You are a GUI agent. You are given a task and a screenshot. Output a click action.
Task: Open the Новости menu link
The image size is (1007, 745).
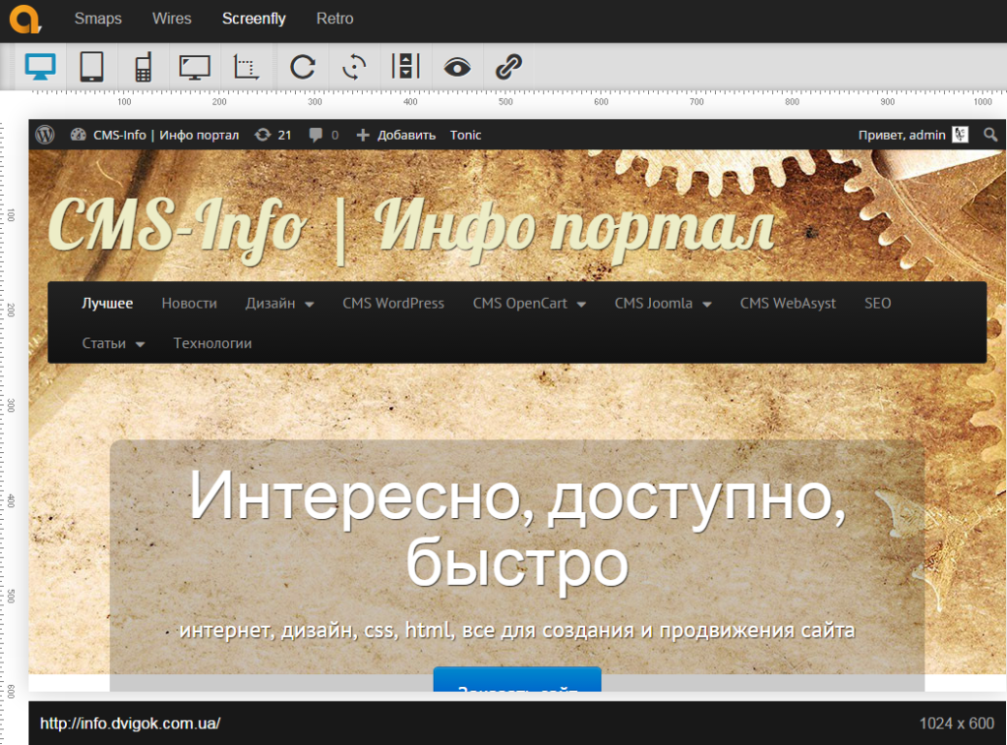[x=189, y=304]
